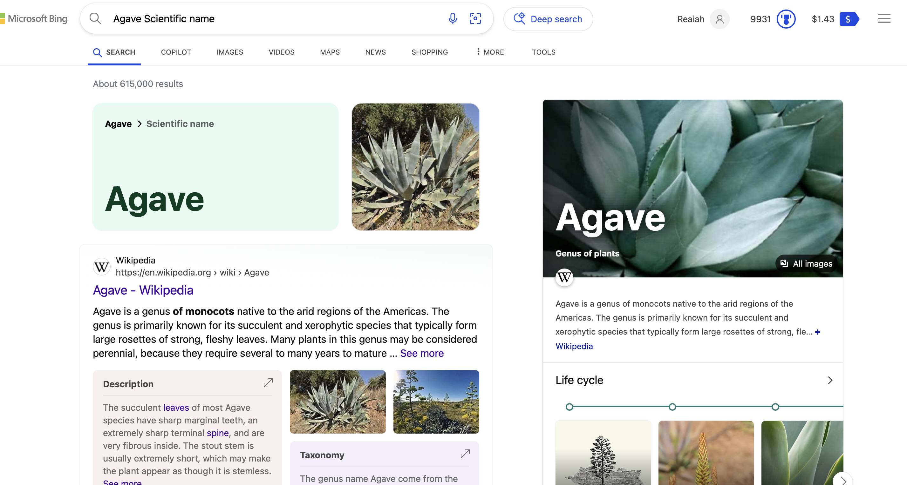Click the 'leaves' link in Description
This screenshot has height=485, width=907.
click(176, 407)
